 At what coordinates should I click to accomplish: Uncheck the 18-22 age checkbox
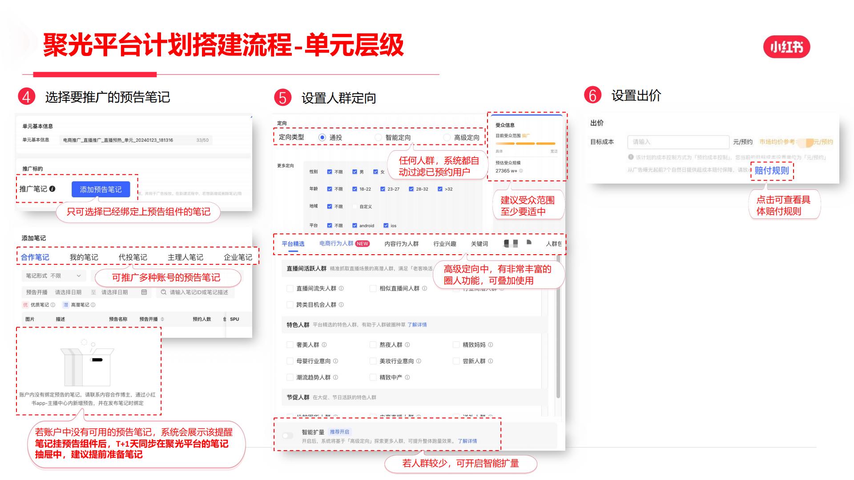tap(354, 189)
